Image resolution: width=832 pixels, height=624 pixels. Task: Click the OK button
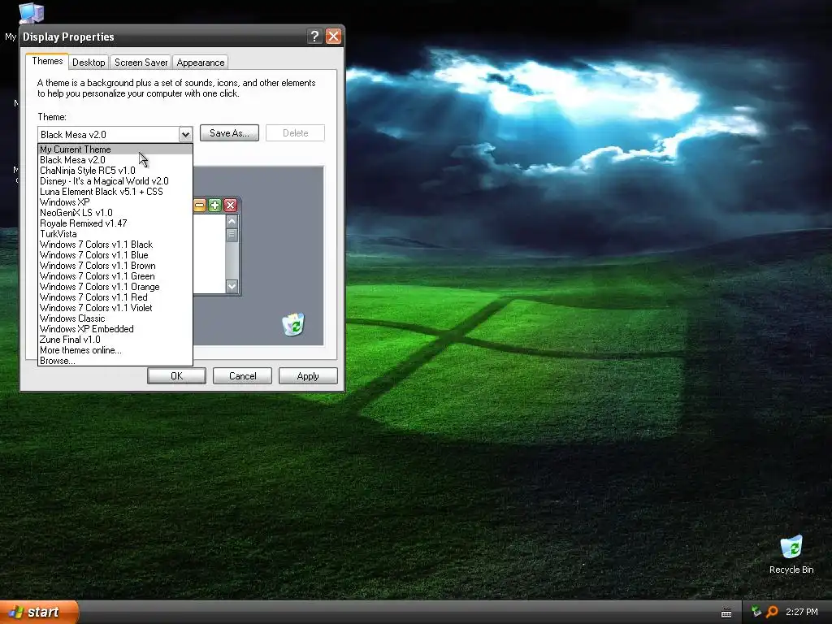(x=176, y=375)
